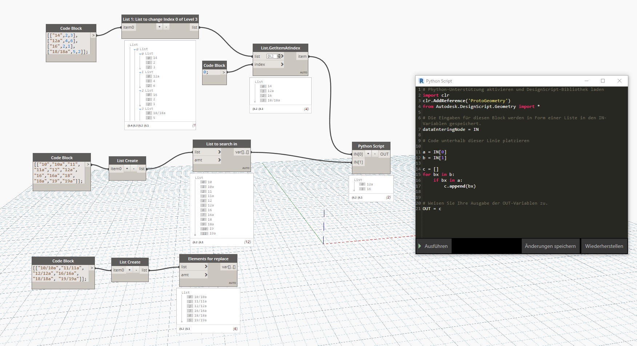Click 18/18a value in List.GetItemAtIndex preview

[x=273, y=100]
